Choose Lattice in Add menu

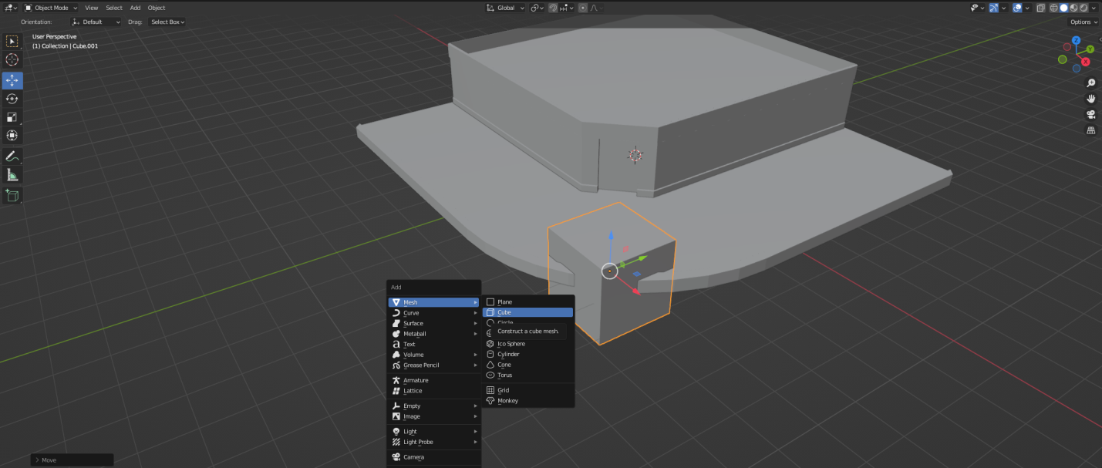(x=434, y=391)
